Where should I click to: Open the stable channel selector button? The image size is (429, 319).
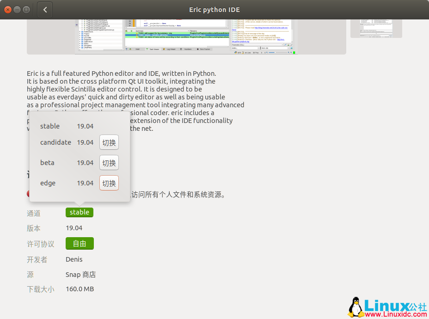(80, 212)
